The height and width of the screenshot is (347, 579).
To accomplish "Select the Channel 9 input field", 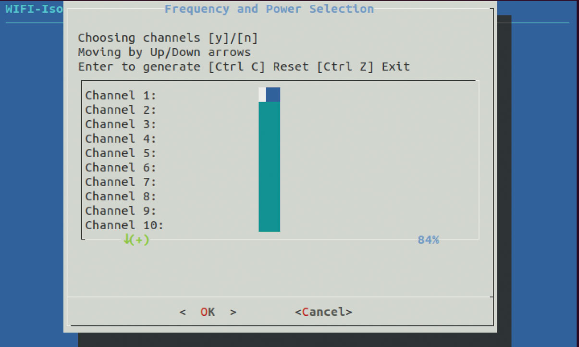I will pos(269,211).
